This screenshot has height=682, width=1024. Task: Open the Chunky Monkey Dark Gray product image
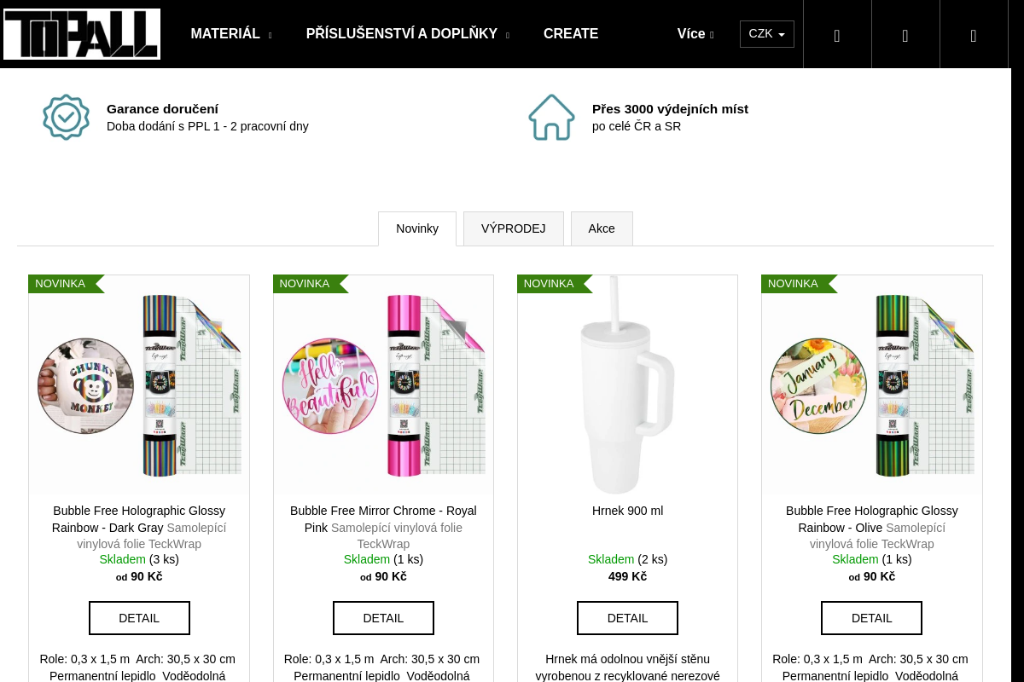coord(139,385)
